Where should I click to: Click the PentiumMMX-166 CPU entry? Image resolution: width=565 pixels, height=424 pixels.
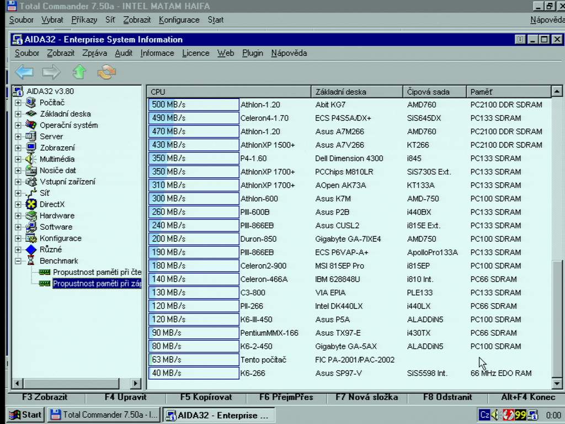click(x=269, y=333)
